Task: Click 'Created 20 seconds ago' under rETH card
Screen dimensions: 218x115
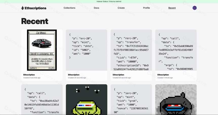Action: coord(122,78)
